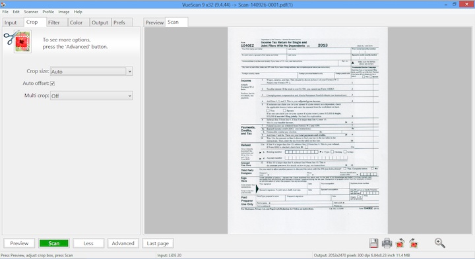
Task: Select the Crop tab
Action: coord(35,22)
